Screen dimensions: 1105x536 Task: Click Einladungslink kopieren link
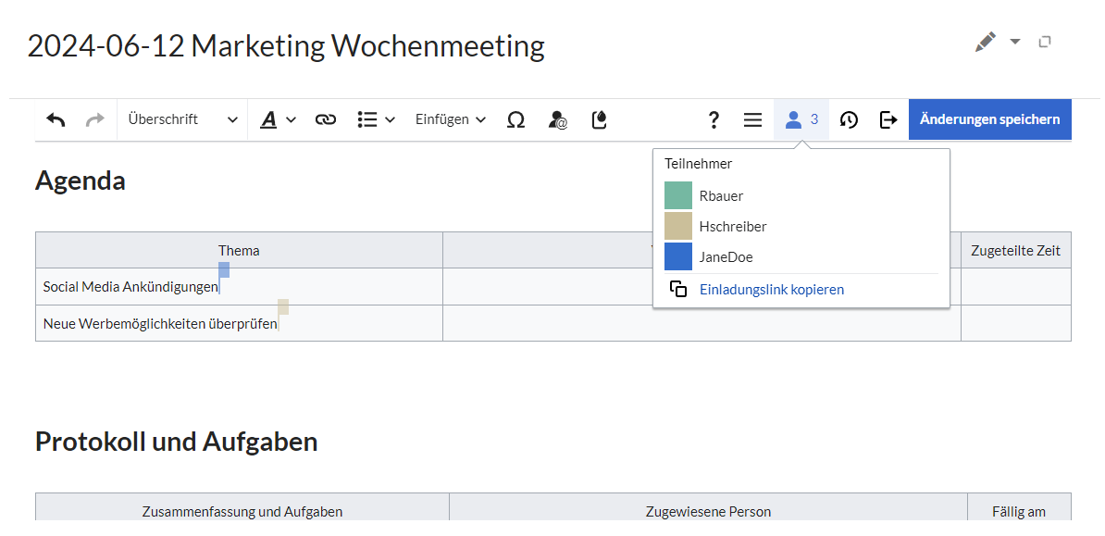coord(771,290)
